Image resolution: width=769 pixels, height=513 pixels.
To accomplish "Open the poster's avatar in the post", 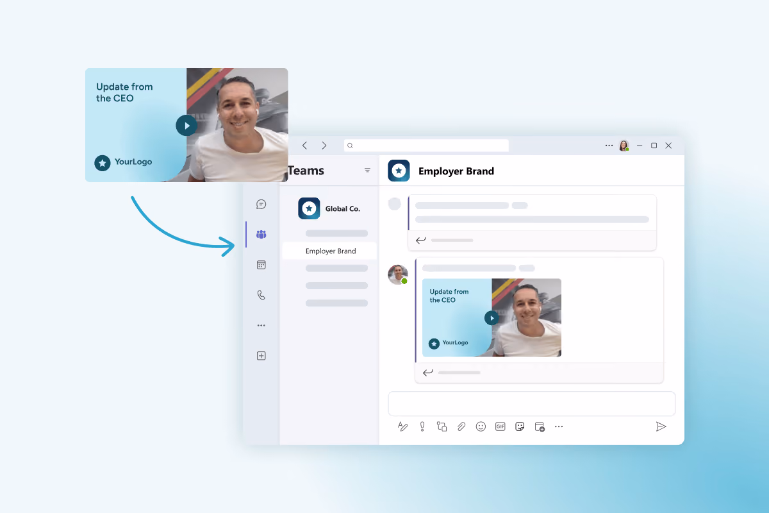I will (398, 274).
